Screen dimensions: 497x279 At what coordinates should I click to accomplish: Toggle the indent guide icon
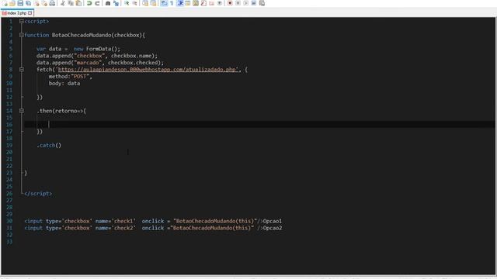(x=180, y=3)
